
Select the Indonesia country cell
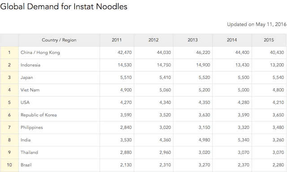click(59, 65)
